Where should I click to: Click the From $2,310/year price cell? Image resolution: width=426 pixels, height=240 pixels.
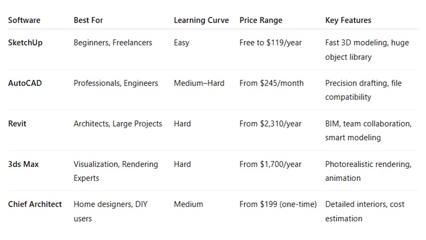pos(271,124)
